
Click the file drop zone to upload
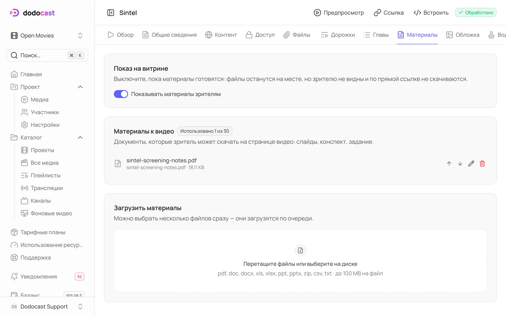pos(300,261)
